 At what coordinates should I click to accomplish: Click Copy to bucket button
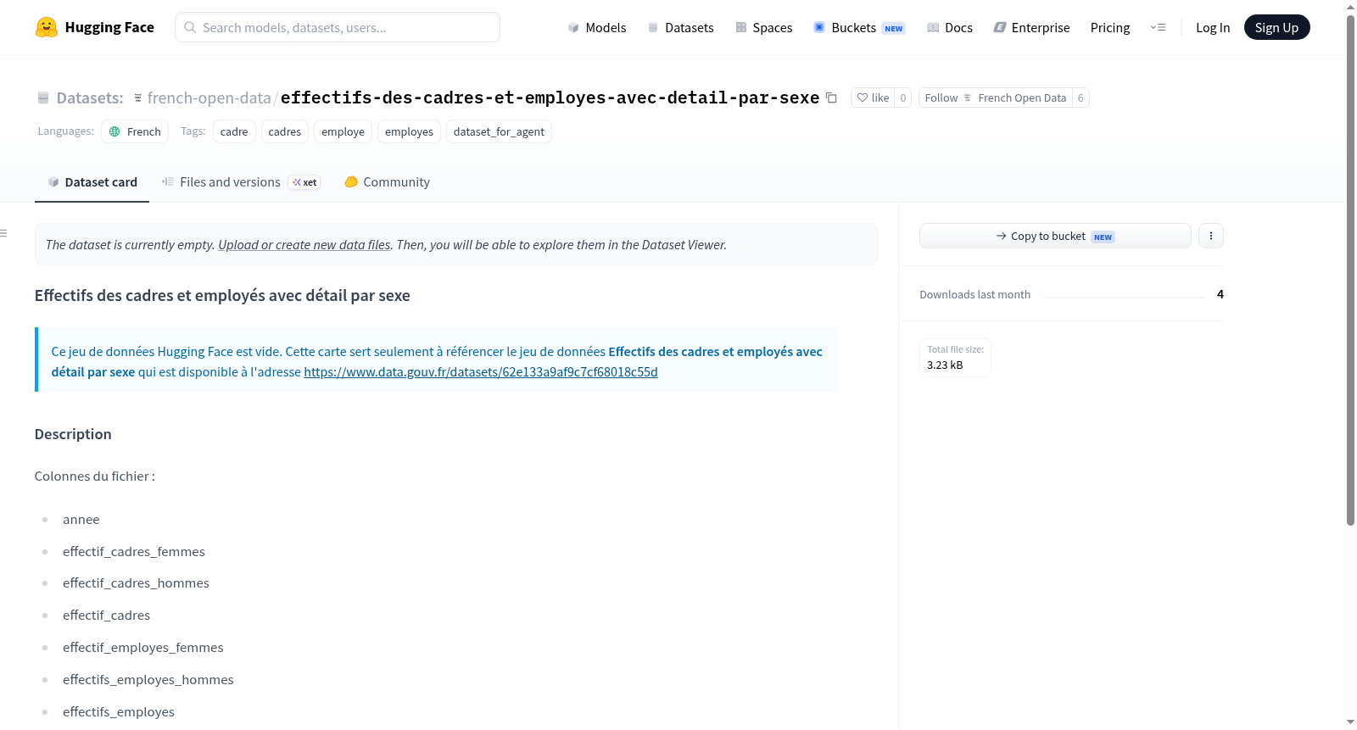click(1055, 236)
